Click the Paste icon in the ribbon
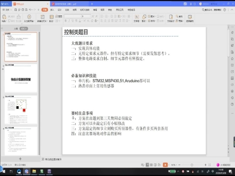Viewport: 235px width, 176px height. coord(4,17)
